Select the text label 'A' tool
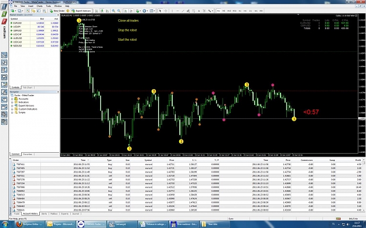Viewport: 366px width, 228px height. tap(199, 10)
